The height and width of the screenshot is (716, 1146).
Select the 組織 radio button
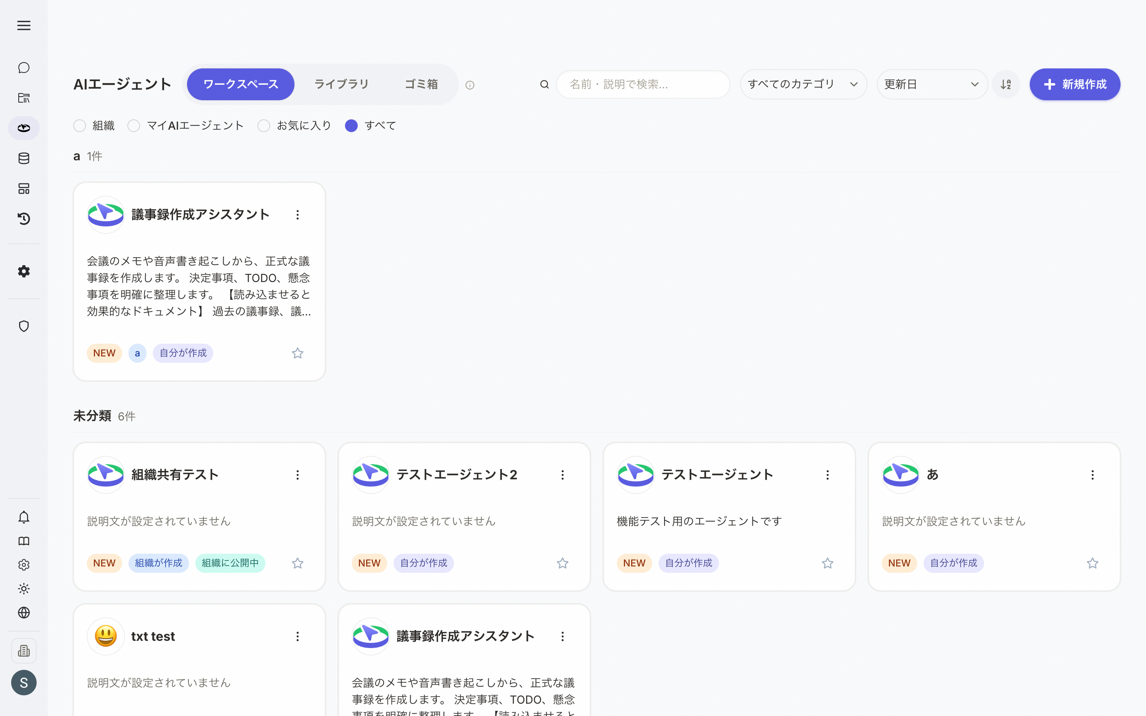pyautogui.click(x=80, y=125)
